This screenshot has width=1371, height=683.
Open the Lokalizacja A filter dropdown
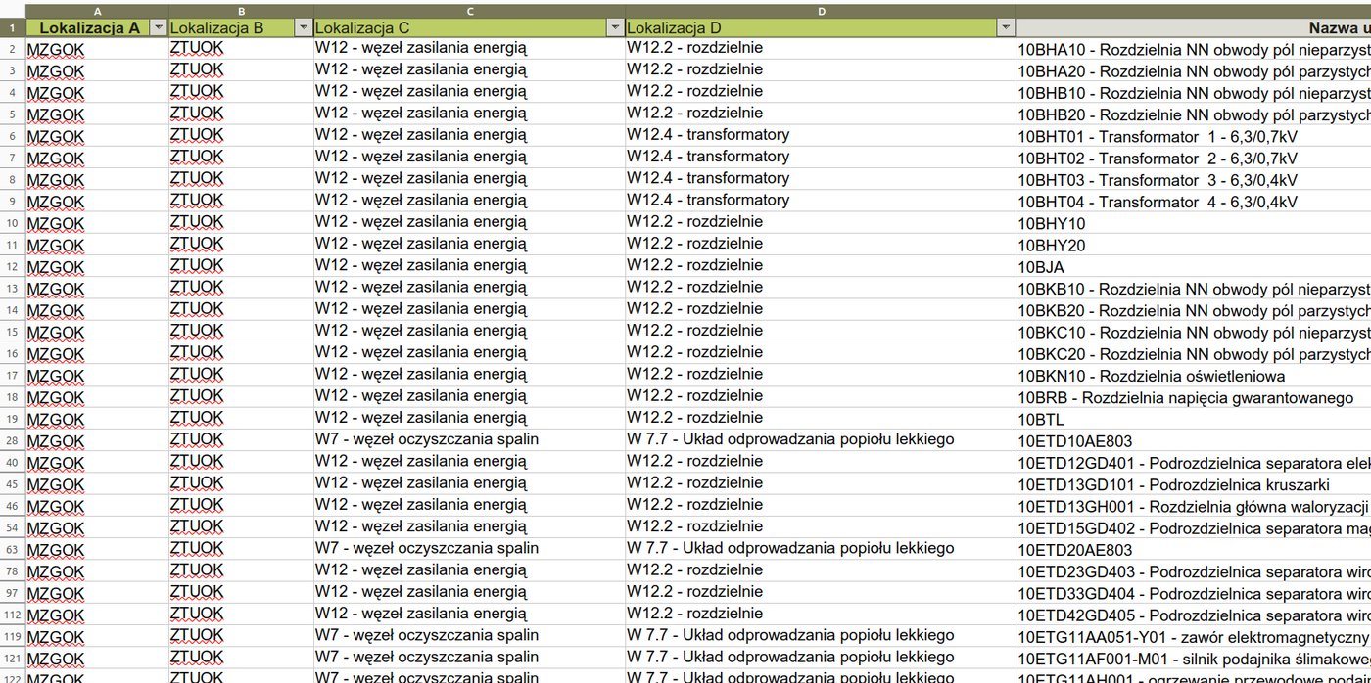point(159,27)
